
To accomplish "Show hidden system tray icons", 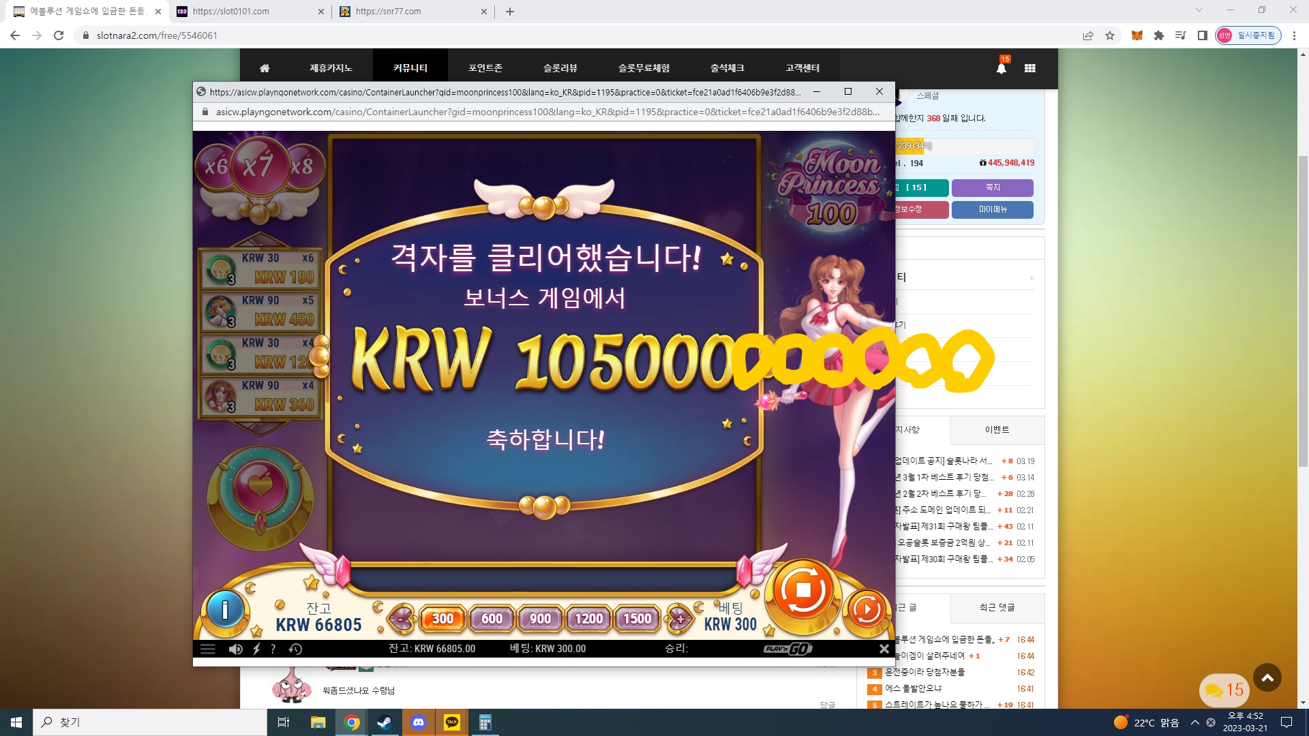I will pos(1194,722).
